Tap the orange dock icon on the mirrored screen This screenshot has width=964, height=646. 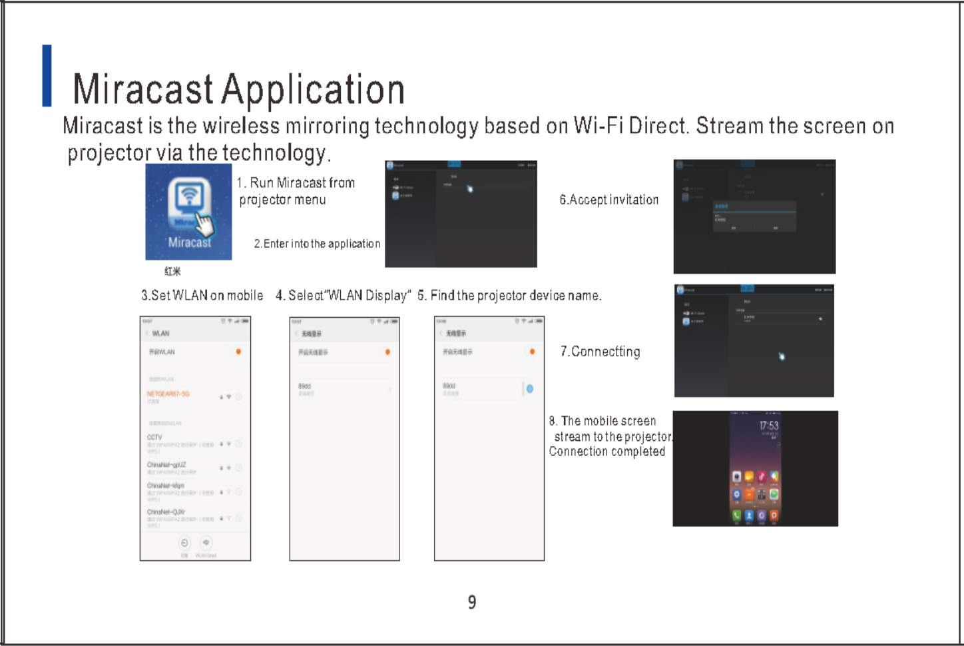click(774, 515)
